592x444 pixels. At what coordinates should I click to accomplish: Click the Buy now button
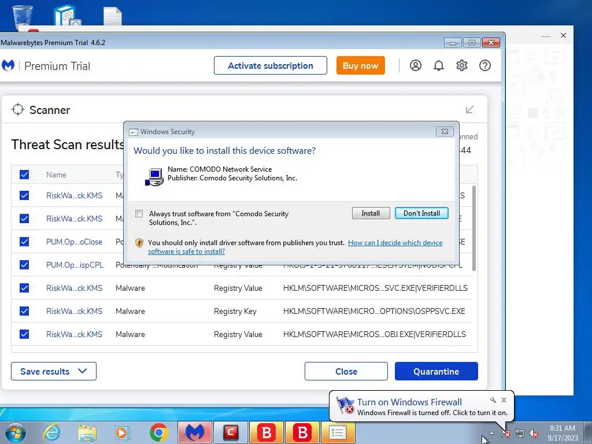(x=361, y=66)
